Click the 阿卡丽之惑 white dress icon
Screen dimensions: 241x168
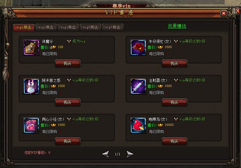pos(31,86)
